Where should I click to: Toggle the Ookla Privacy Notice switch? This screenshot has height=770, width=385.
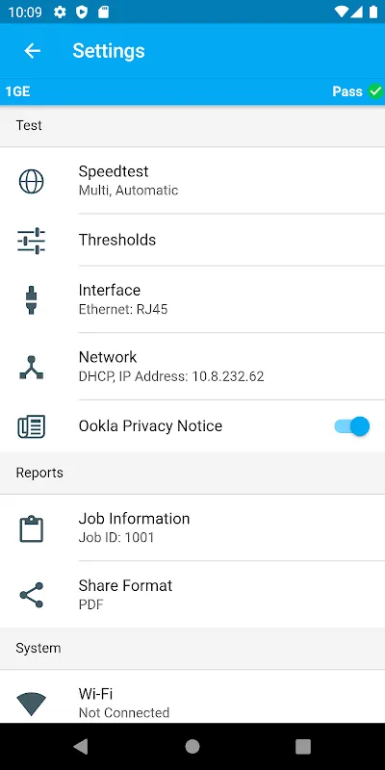click(x=352, y=426)
